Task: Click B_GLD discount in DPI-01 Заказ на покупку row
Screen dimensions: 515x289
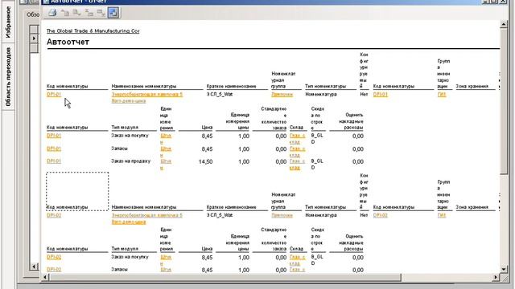Action: (x=317, y=139)
